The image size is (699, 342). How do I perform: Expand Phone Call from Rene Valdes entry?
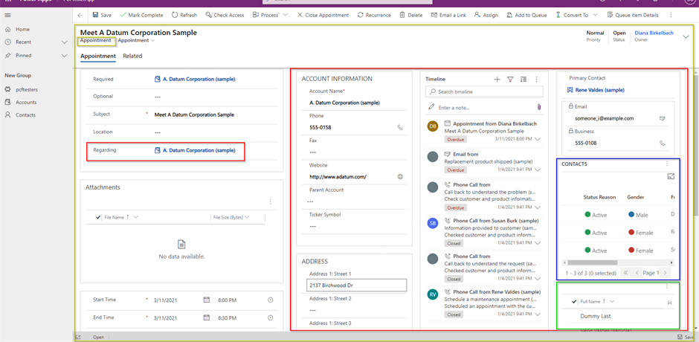pos(538,314)
